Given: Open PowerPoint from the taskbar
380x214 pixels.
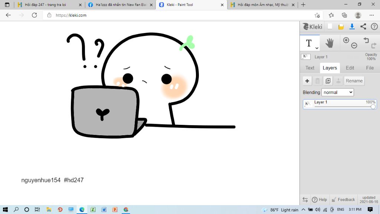Looking at the screenshot, I should point(115,210).
